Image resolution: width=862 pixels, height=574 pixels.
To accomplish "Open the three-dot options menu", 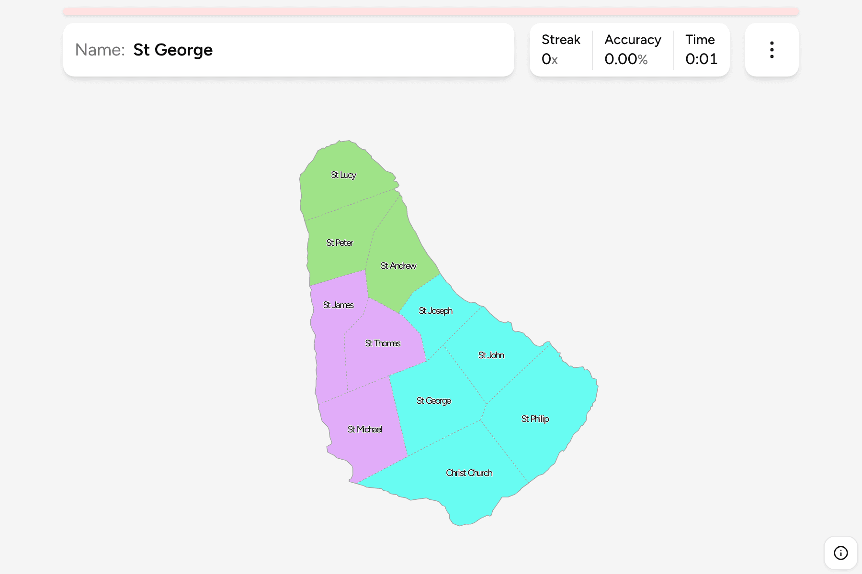I will [x=771, y=50].
